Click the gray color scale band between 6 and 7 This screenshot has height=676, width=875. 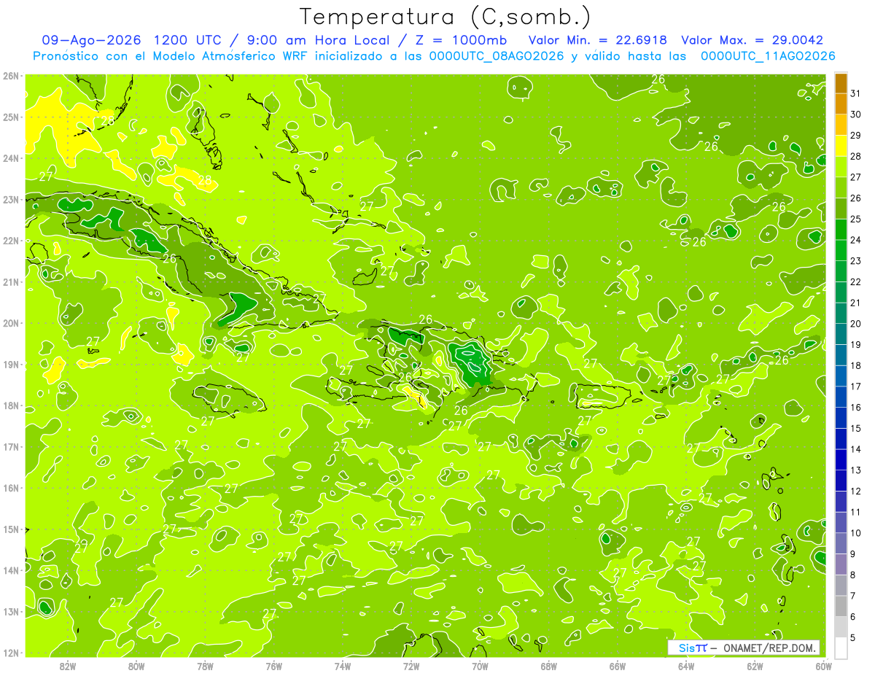click(x=841, y=606)
